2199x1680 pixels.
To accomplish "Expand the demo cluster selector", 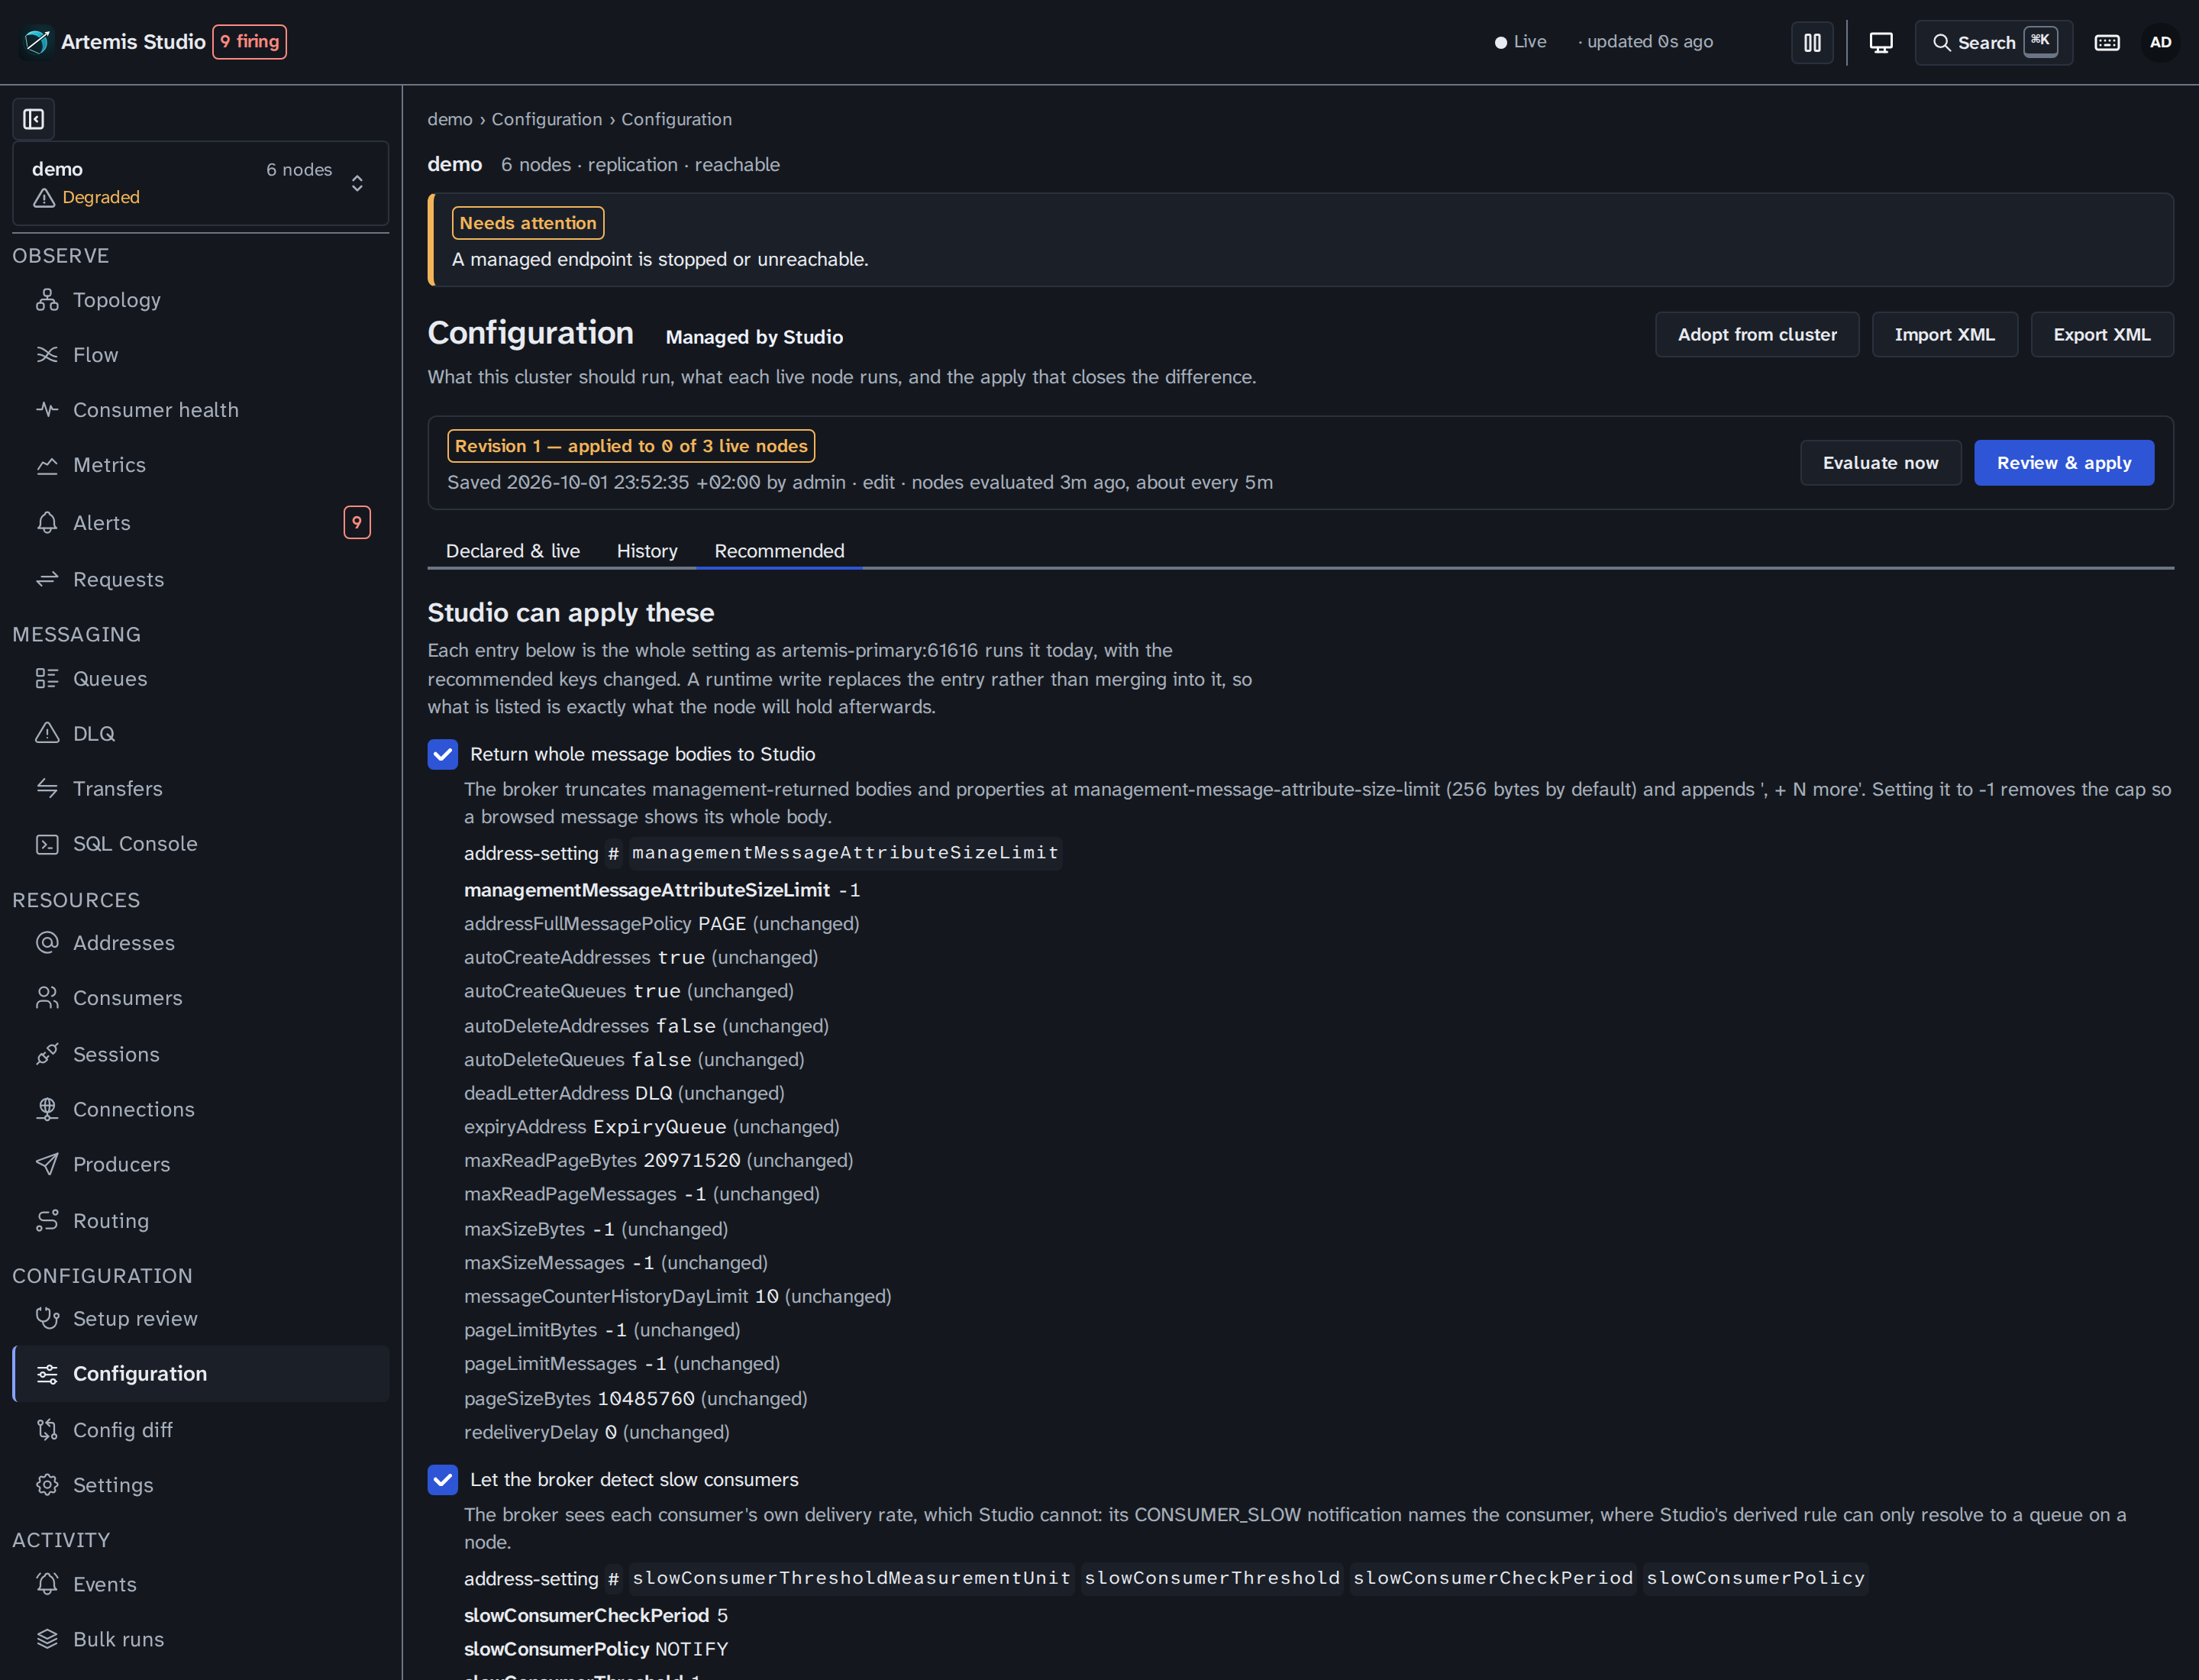I will tap(200, 183).
